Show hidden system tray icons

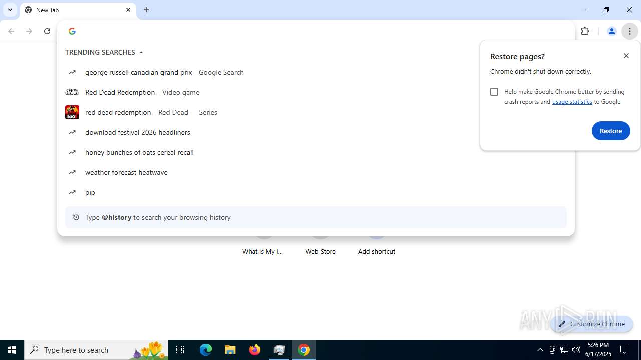pos(540,350)
